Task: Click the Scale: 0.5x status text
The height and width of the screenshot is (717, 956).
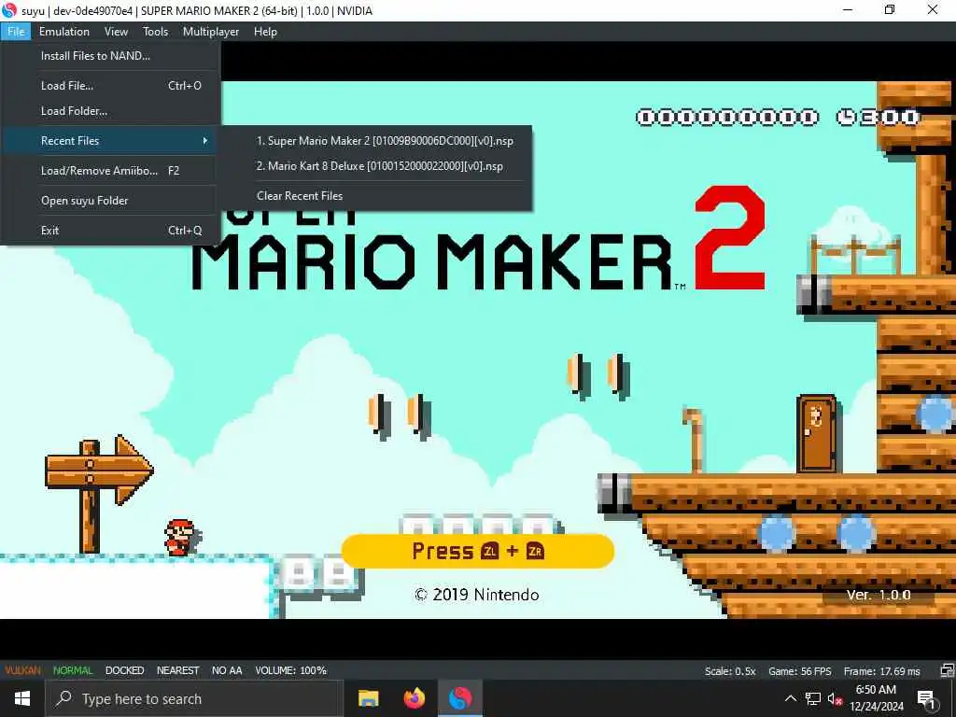Action: pyautogui.click(x=730, y=671)
